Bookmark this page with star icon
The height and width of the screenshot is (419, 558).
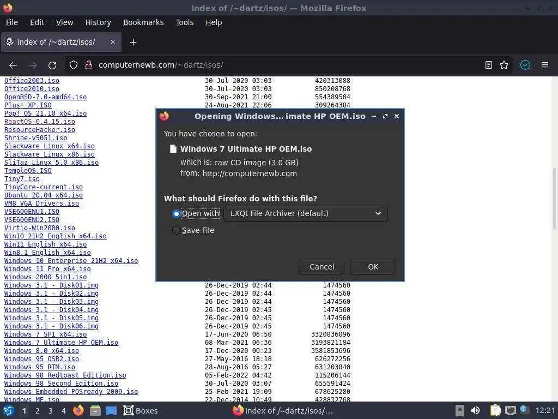click(504, 65)
